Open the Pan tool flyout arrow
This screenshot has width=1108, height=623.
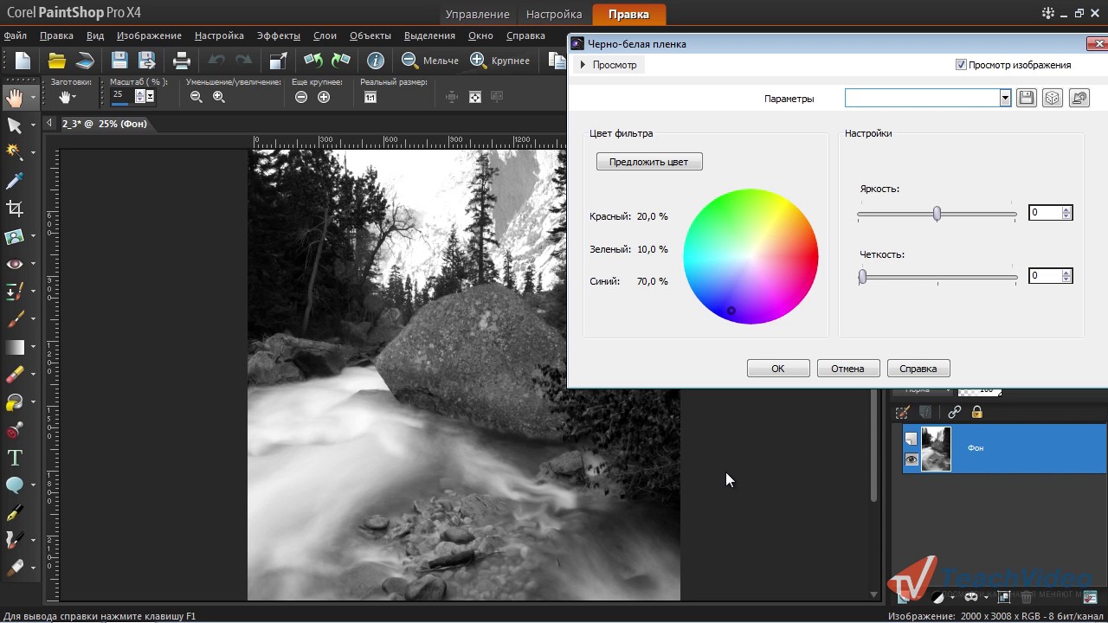pyautogui.click(x=33, y=98)
